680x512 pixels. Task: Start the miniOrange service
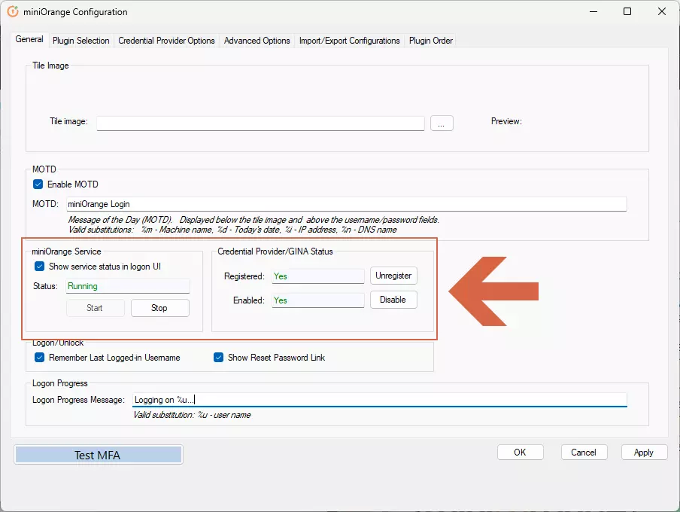(x=95, y=308)
